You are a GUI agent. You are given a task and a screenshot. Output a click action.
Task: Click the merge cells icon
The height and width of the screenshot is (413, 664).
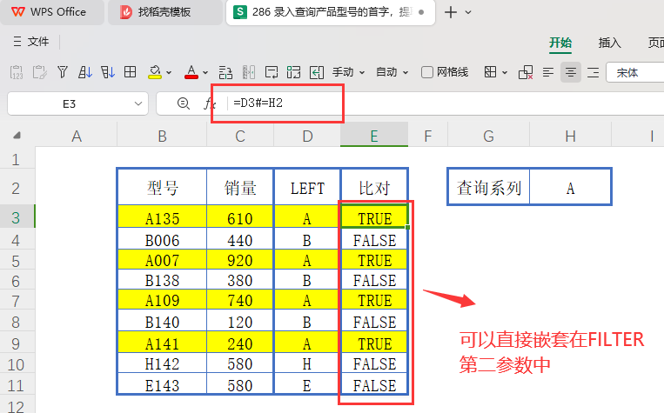pos(293,72)
